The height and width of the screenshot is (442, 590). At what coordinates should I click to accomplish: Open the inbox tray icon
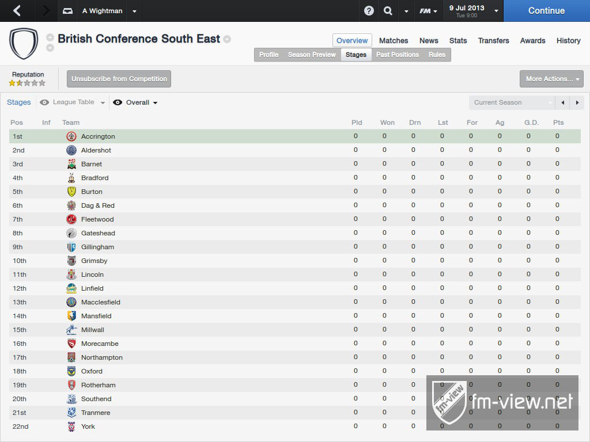pyautogui.click(x=68, y=11)
